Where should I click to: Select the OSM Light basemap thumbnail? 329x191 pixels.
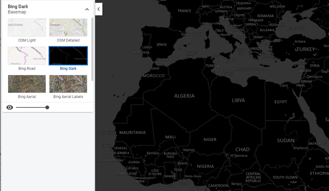click(x=27, y=28)
